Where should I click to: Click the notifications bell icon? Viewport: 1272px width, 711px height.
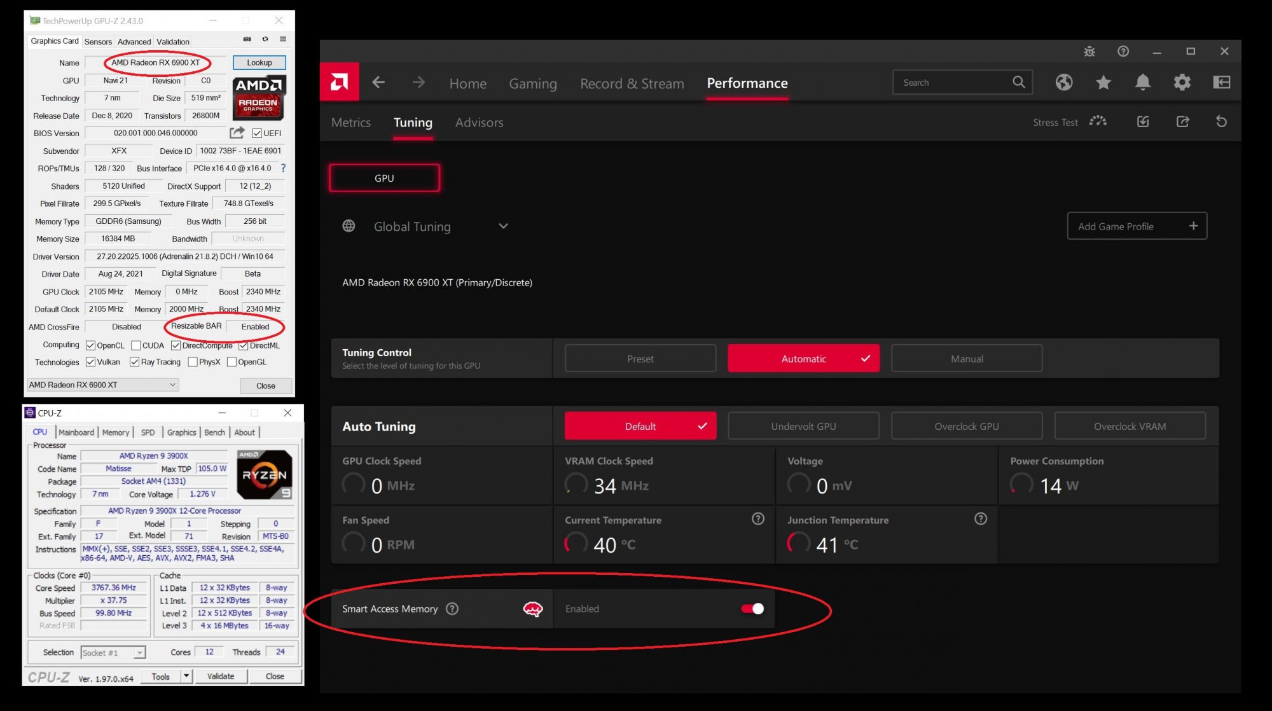1142,82
